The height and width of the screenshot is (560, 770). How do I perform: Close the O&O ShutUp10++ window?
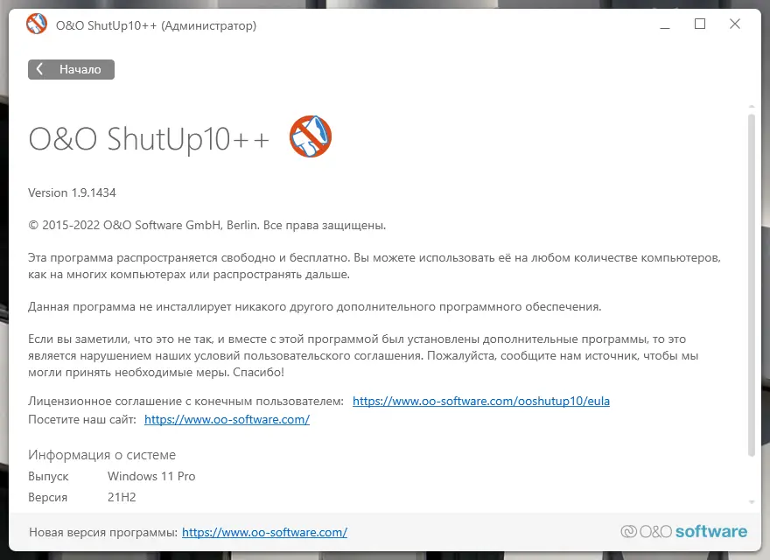point(735,24)
